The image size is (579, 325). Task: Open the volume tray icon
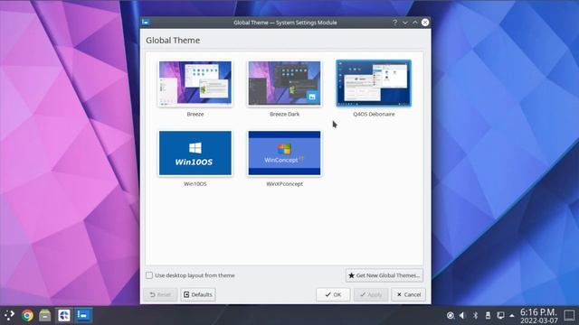(462, 315)
